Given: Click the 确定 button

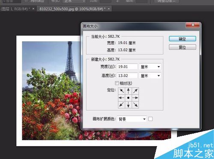Looking at the screenshot, I should click(x=182, y=39).
